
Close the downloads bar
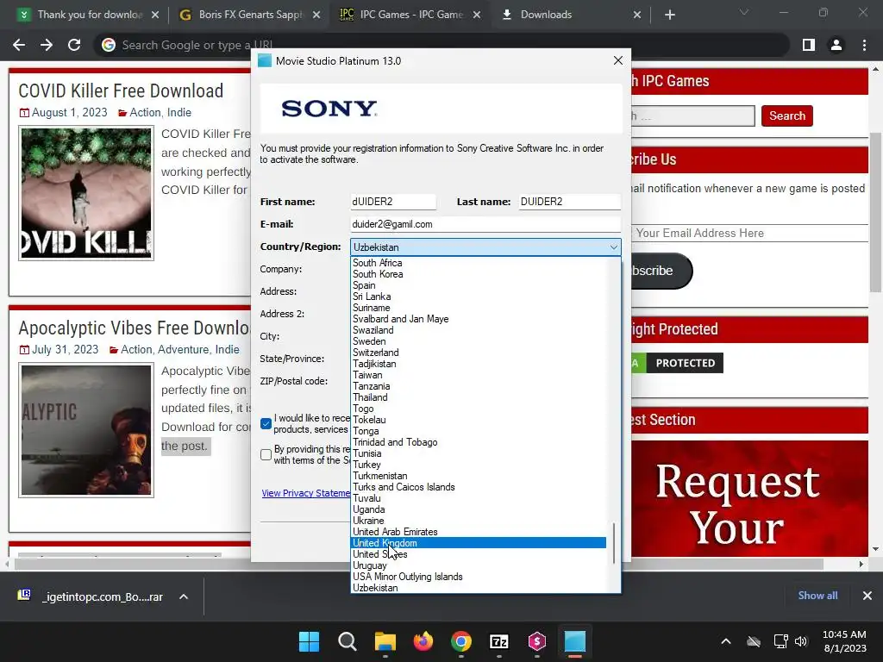click(867, 596)
